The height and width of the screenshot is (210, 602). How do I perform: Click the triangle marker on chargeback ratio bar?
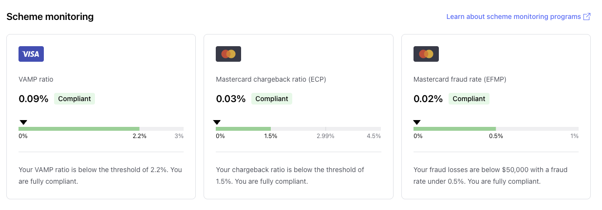pos(217,122)
